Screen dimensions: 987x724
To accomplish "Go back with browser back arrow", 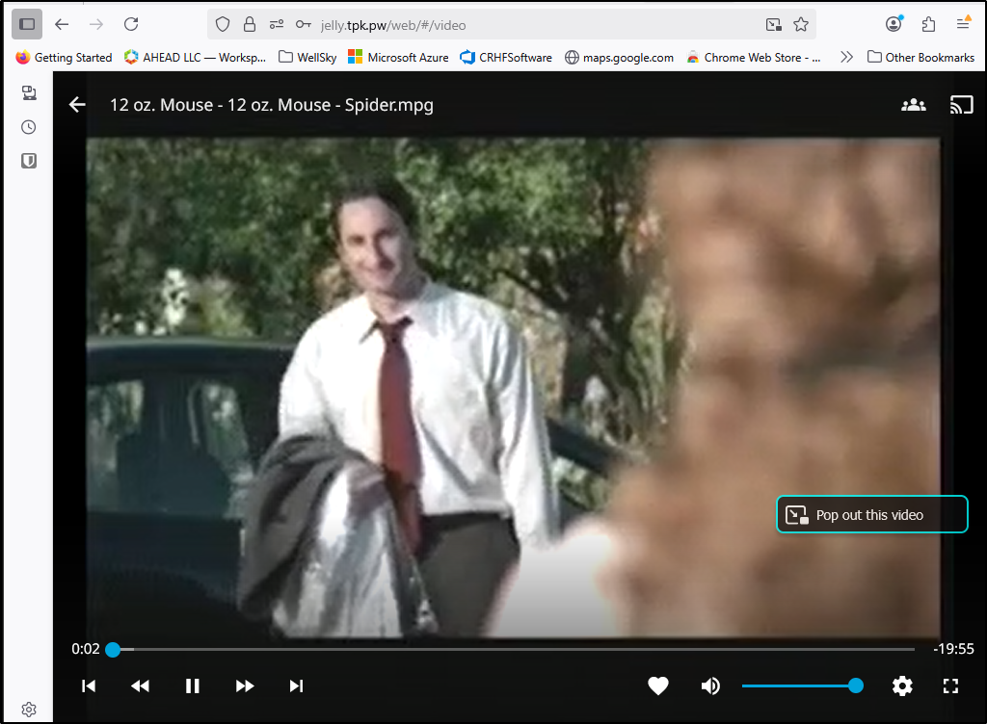I will tap(62, 24).
